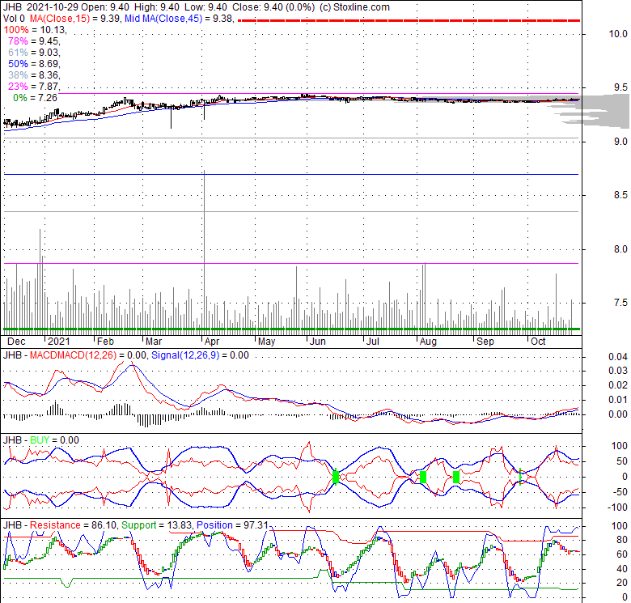Click the 9.0 price axis label
Viewport: 631px width, 603px height.
tap(620, 142)
